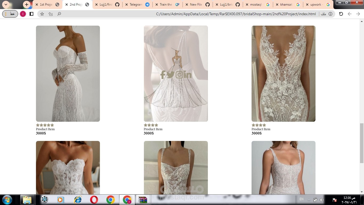
Task: Click the share page icon
Action: coord(51,14)
